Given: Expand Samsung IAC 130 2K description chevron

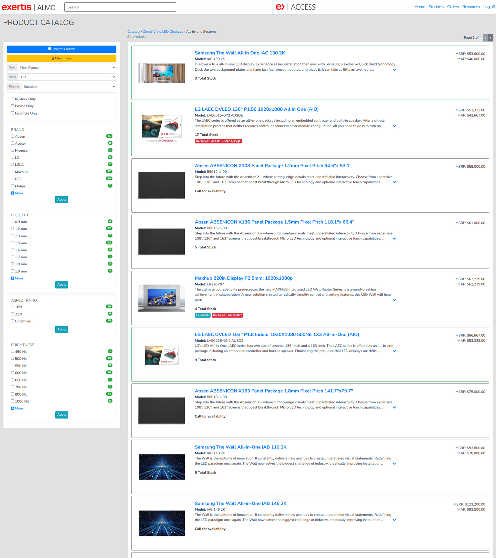Looking at the screenshot, I should (x=394, y=70).
